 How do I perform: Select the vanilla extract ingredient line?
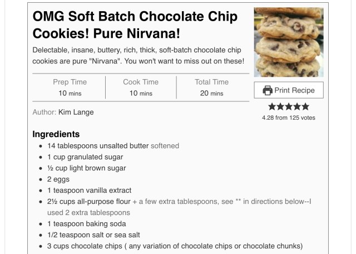click(90, 190)
